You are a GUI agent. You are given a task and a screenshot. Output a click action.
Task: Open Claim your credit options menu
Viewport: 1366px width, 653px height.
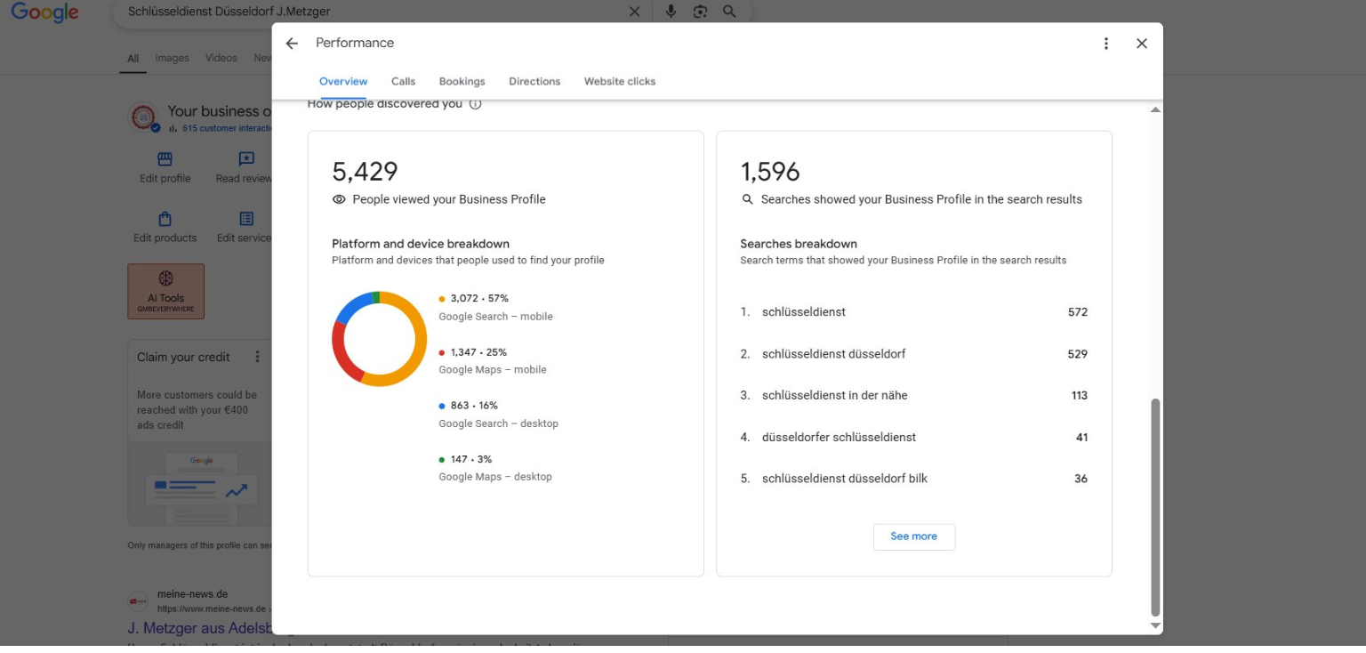[258, 357]
